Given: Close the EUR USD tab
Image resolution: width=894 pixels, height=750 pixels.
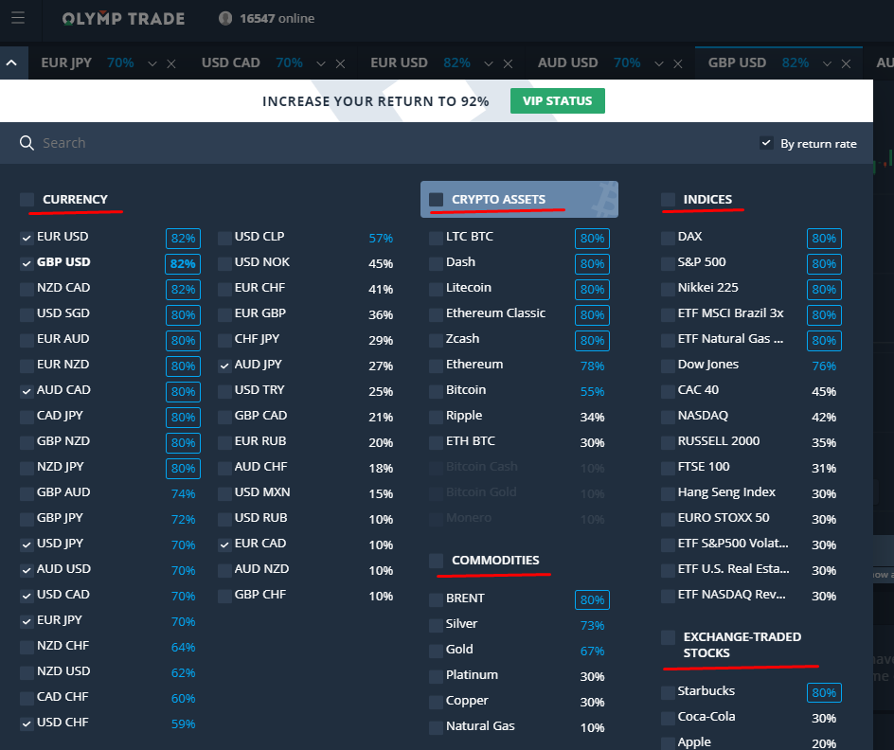Looking at the screenshot, I should [x=508, y=63].
